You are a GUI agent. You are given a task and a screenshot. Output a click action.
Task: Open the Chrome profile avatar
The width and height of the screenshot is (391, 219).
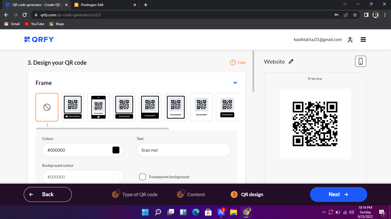pyautogui.click(x=376, y=15)
